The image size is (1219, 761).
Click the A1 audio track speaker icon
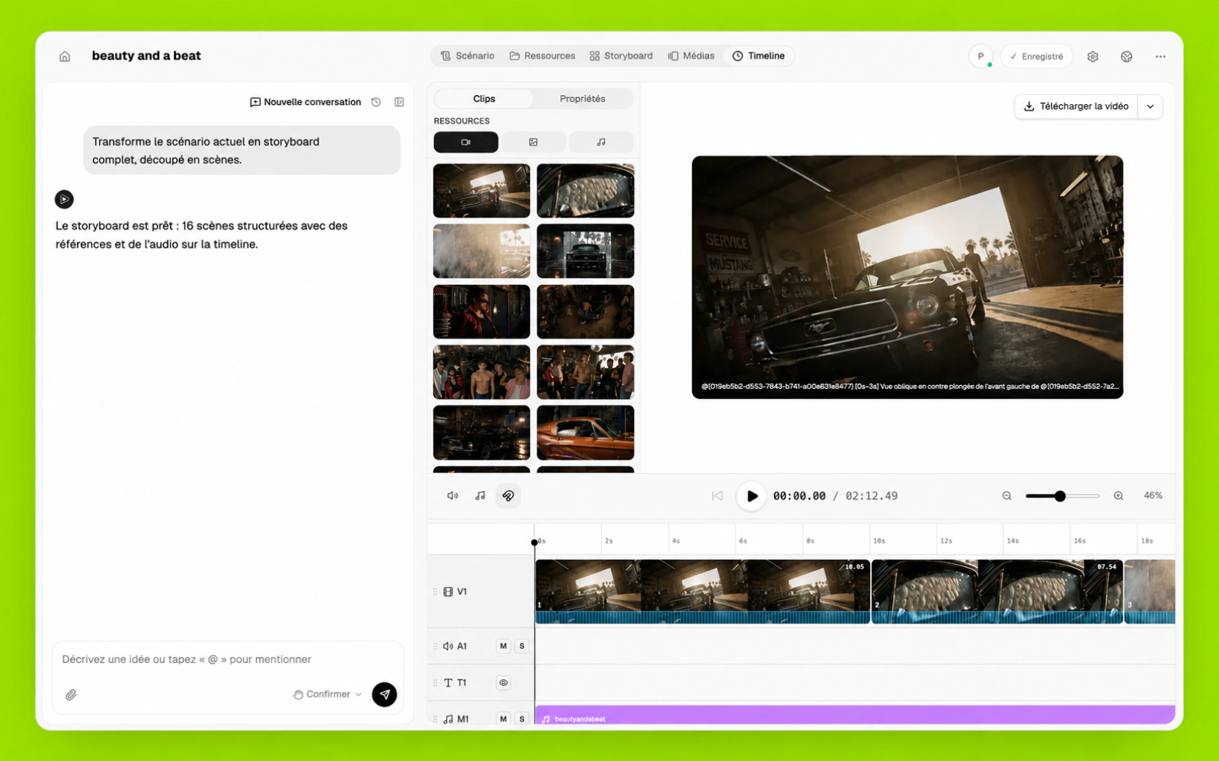(x=448, y=646)
